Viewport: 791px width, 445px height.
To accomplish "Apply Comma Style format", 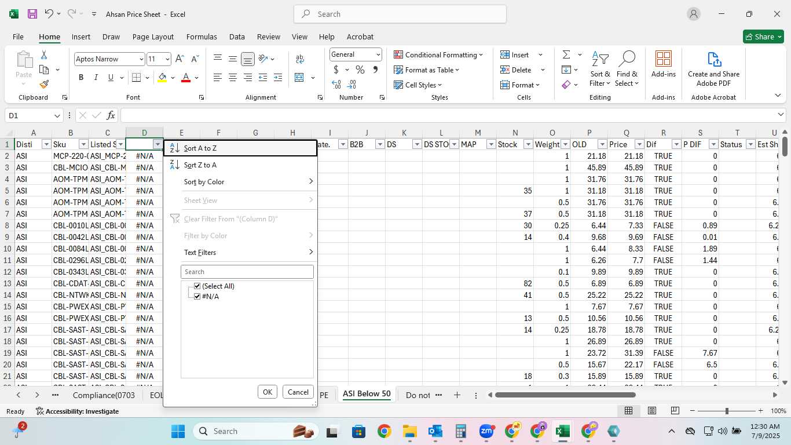I will [x=375, y=70].
